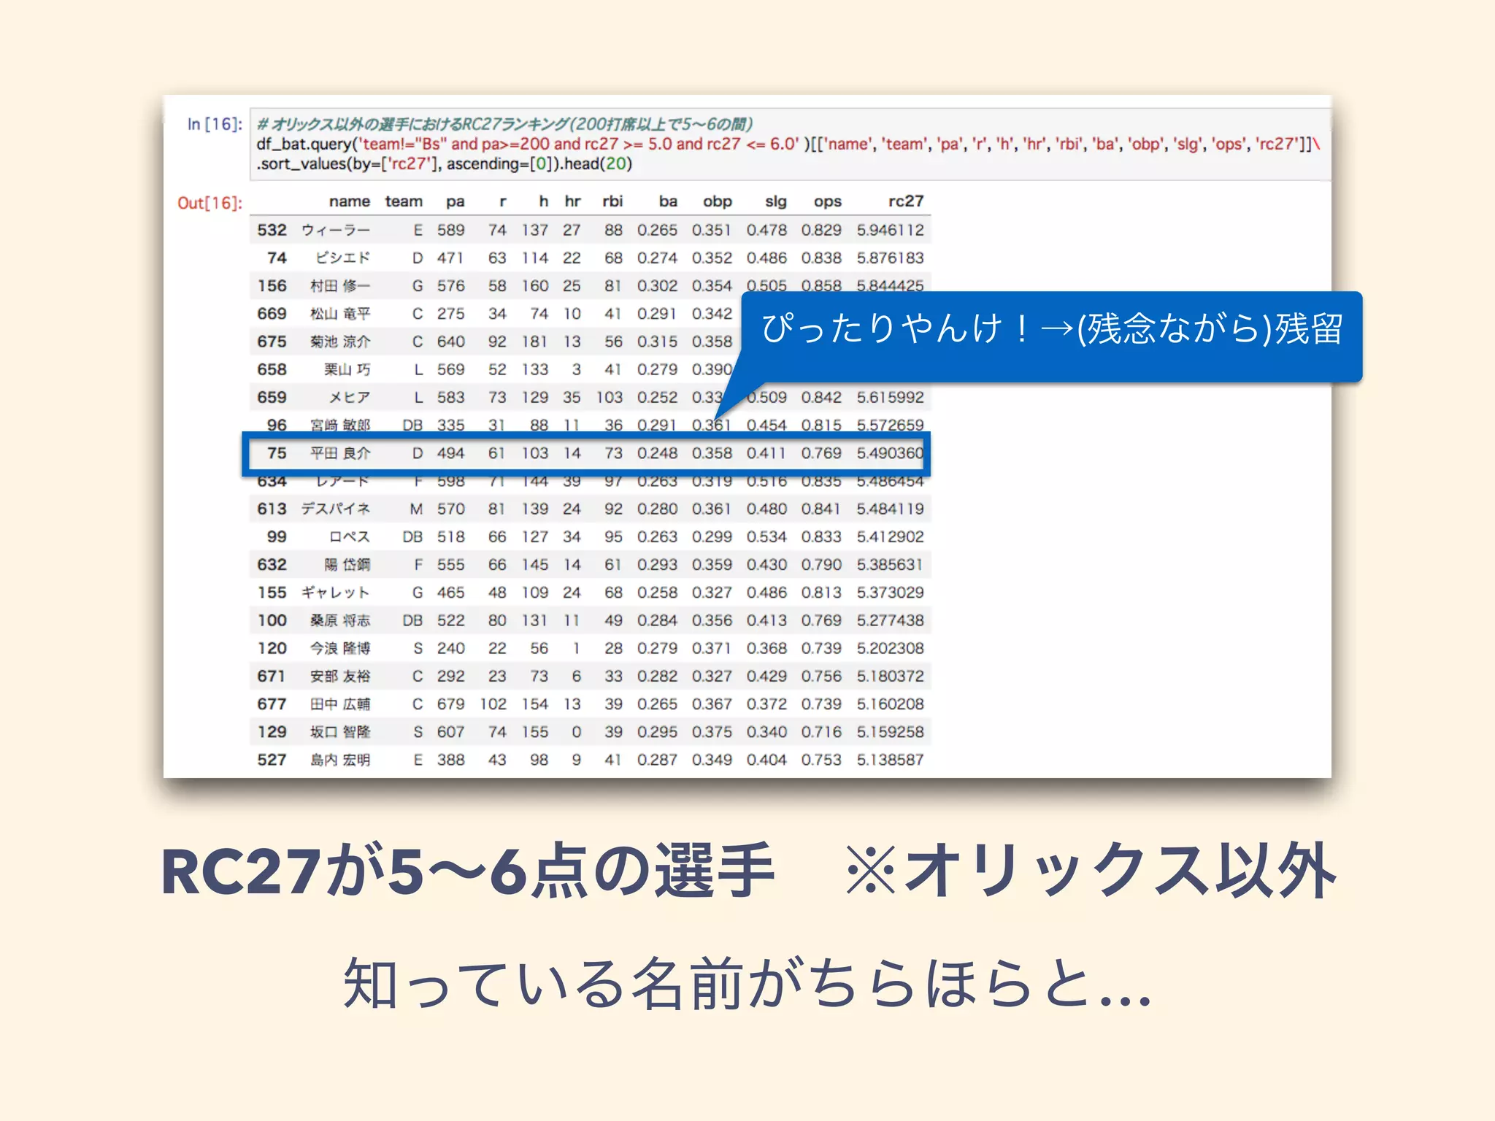Click the ※オリックス以外 heading text
Screen dimensions: 1495x1121
[1091, 870]
